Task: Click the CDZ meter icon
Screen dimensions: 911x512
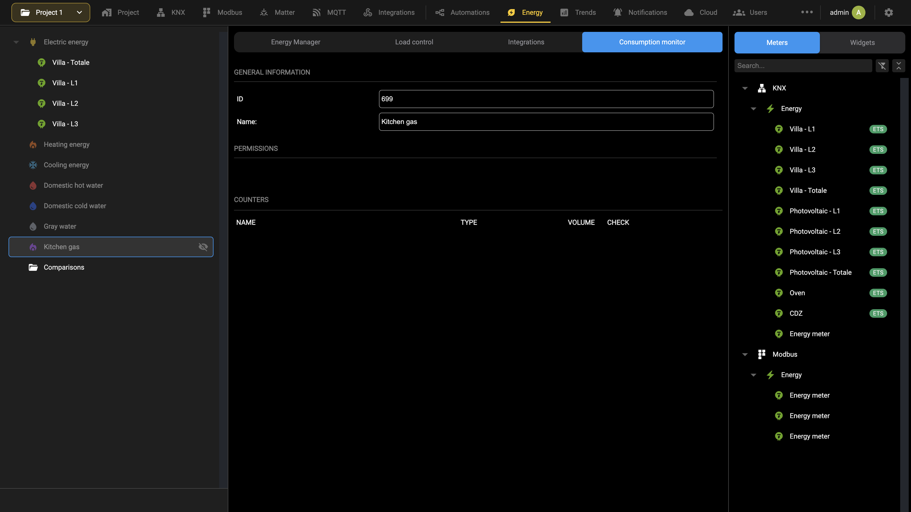Action: 779,313
